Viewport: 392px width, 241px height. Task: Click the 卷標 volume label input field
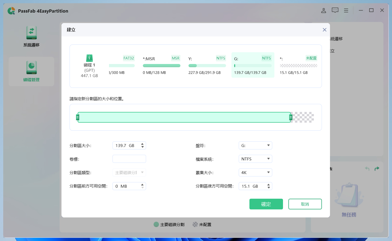[x=129, y=159]
